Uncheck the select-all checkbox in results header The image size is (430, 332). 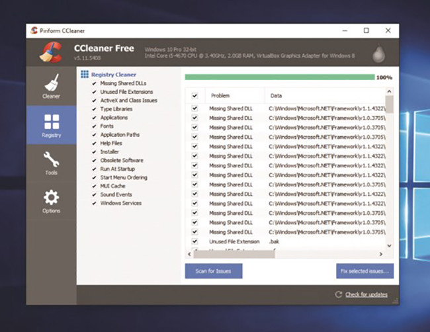(194, 95)
